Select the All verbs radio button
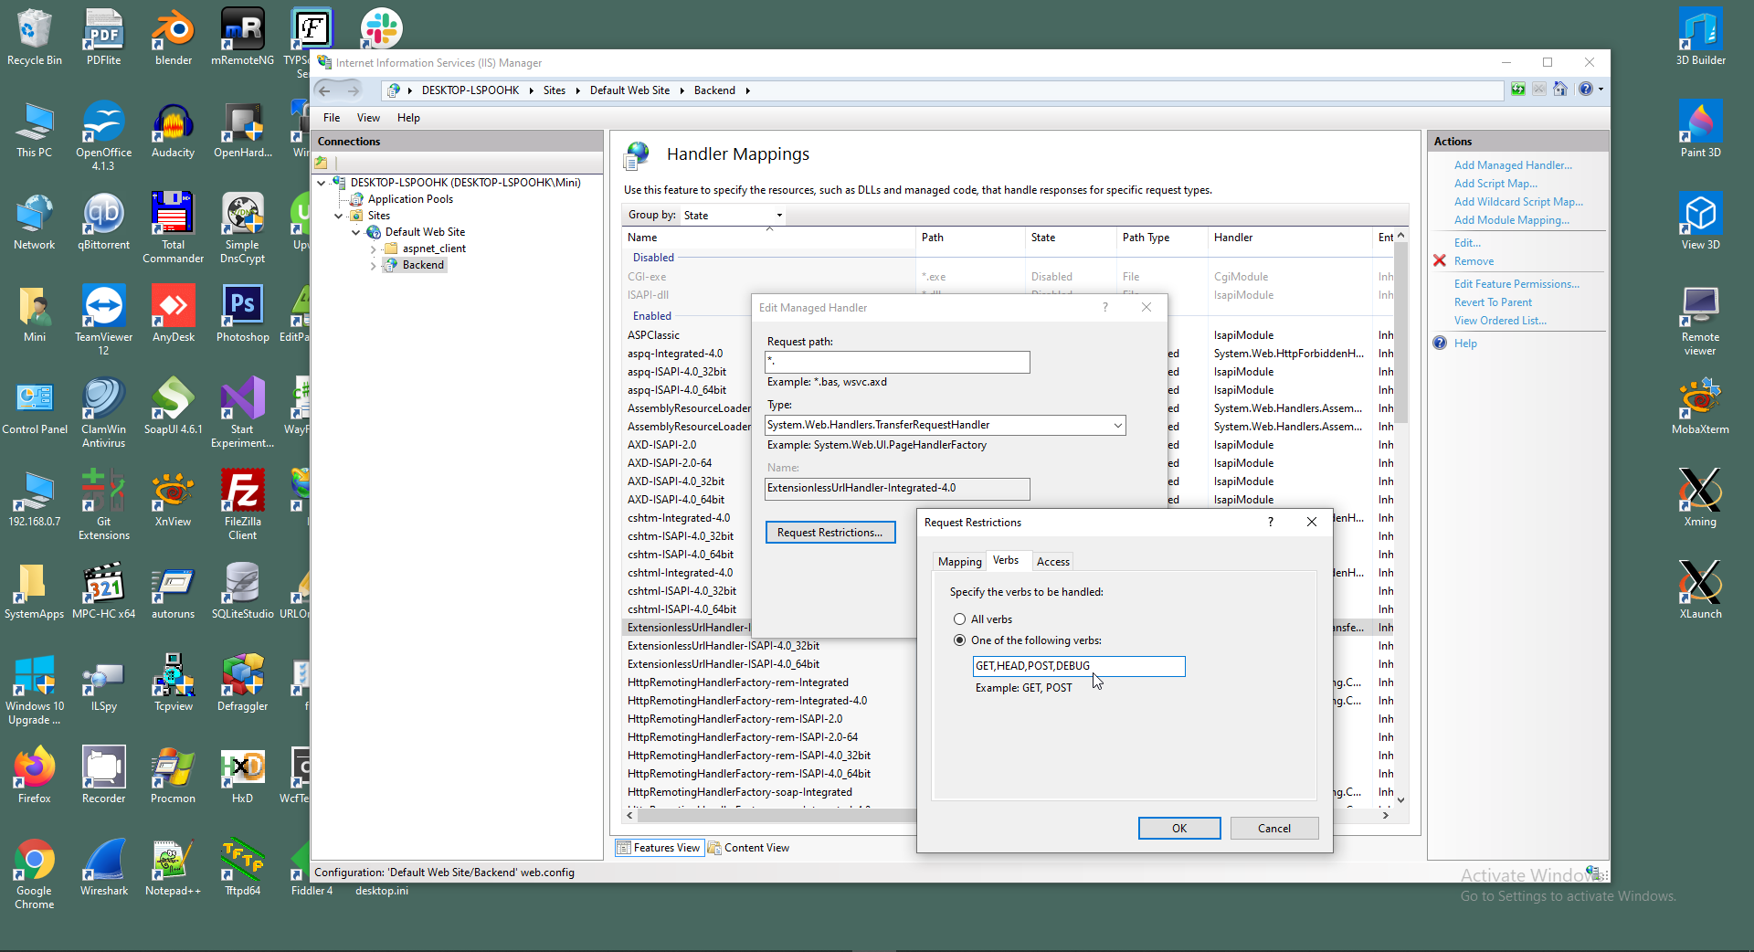Image resolution: width=1754 pixels, height=952 pixels. [959, 619]
